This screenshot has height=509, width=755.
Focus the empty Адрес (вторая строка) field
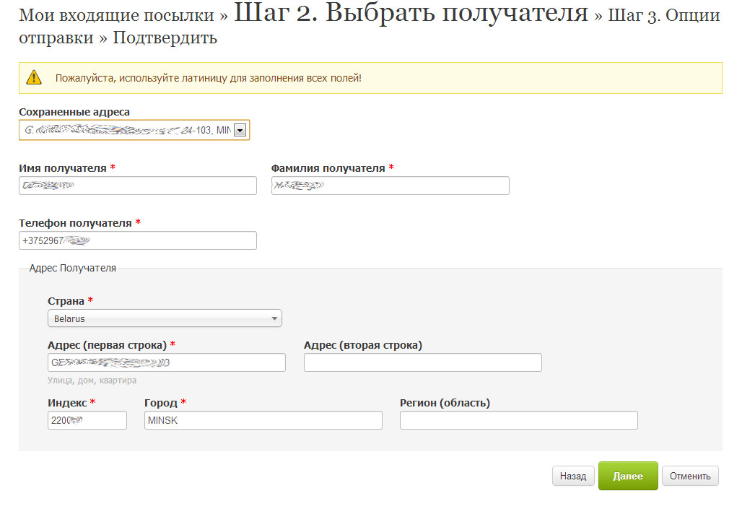click(x=422, y=362)
